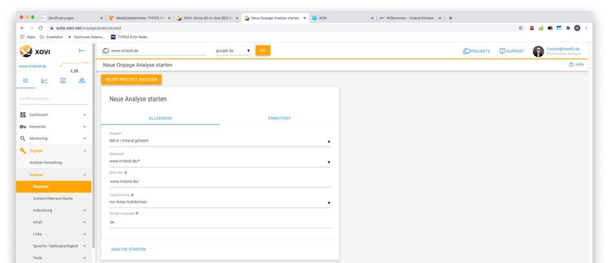
Task: Click the Crawl-Umfang info help icon
Action: [132, 195]
